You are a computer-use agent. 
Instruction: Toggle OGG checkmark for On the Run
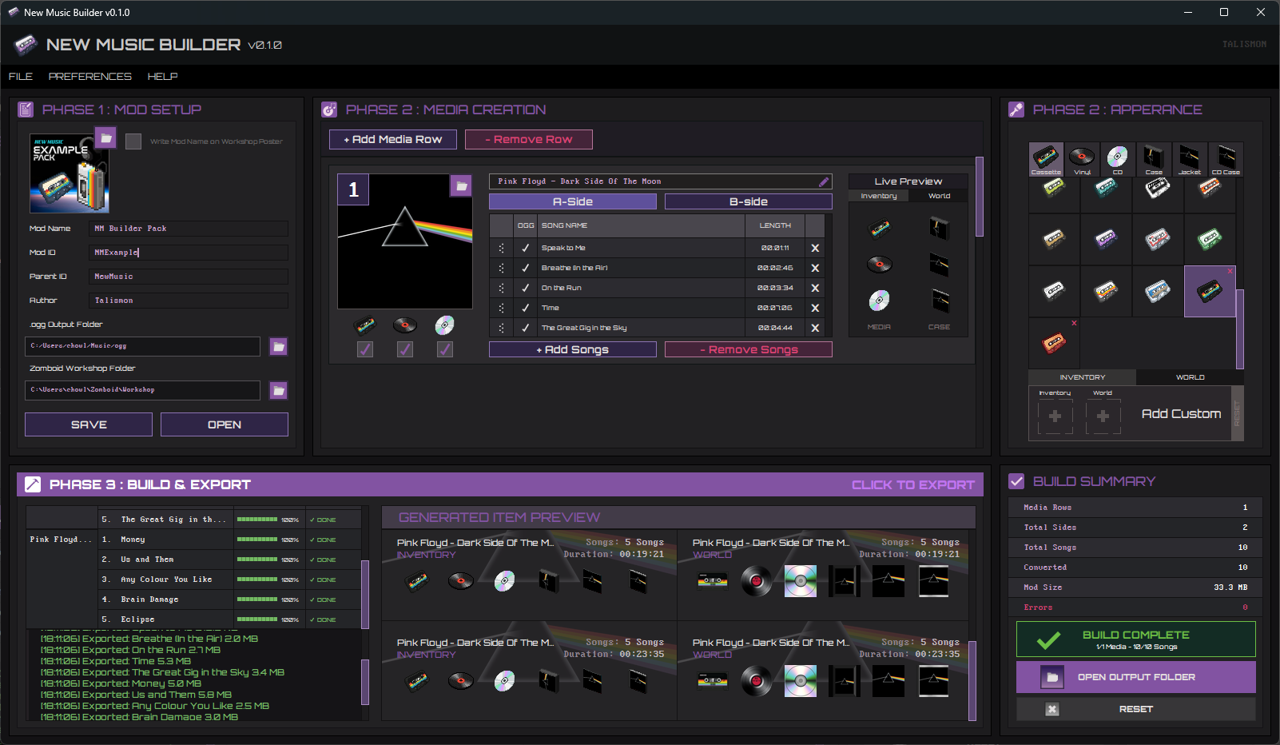click(525, 288)
